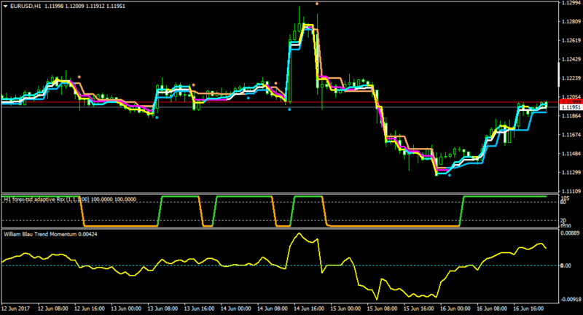Click the Rsx scale level 20

point(563,221)
